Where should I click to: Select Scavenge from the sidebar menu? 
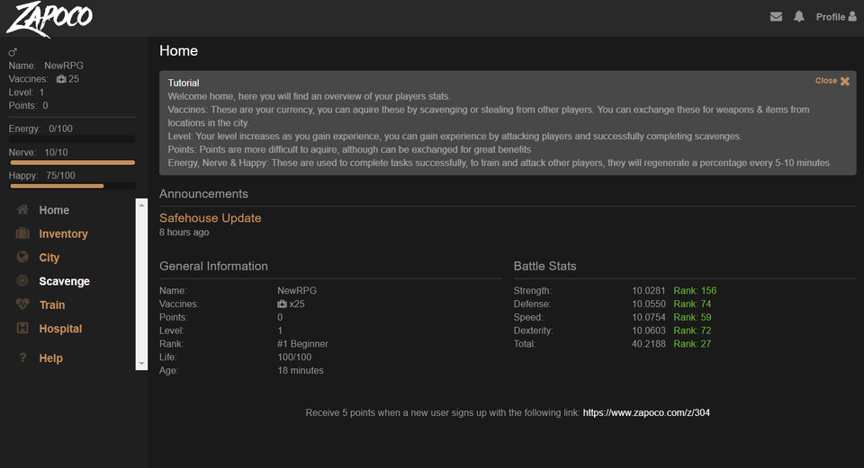tap(64, 281)
